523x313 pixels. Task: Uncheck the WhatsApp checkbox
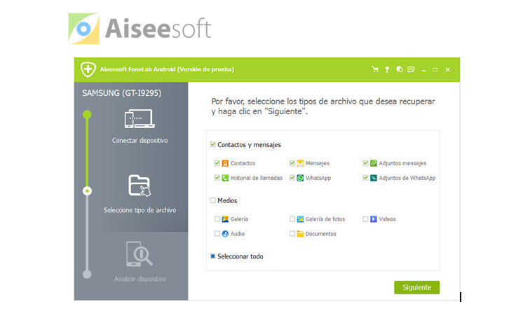(x=292, y=178)
